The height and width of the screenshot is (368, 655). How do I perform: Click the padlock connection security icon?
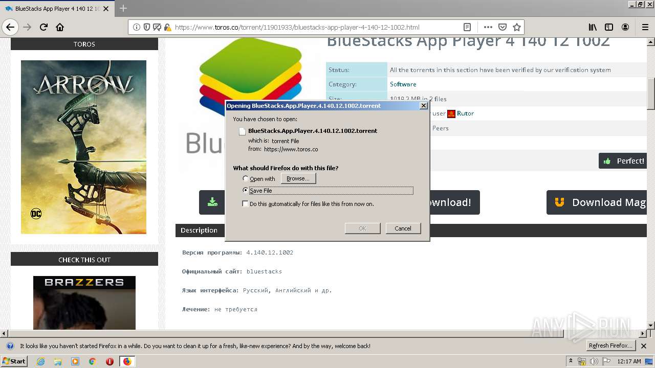pyautogui.click(x=167, y=27)
